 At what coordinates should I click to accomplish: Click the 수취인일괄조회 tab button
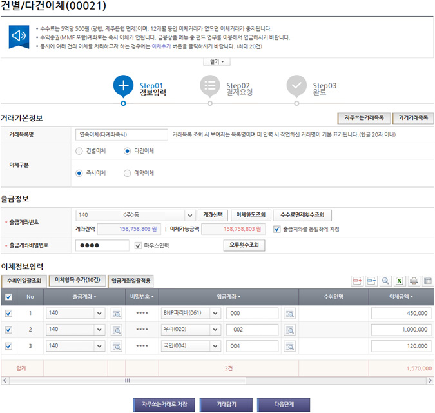coord(24,281)
